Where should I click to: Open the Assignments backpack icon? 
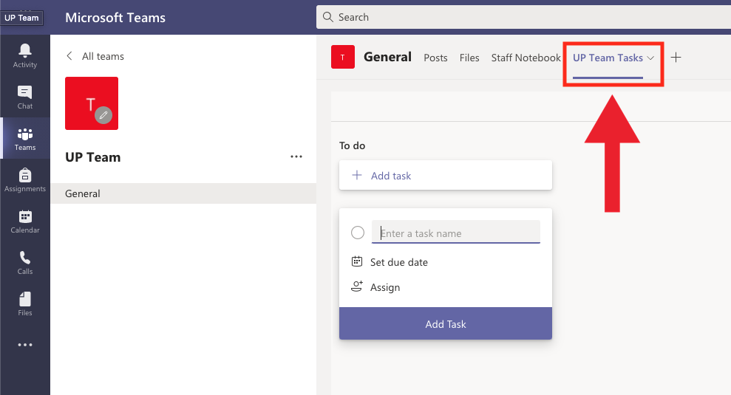click(24, 175)
